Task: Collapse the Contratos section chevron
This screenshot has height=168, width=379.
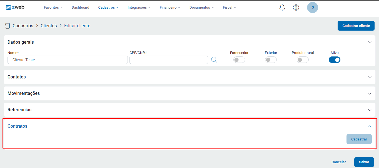Action: pyautogui.click(x=370, y=126)
